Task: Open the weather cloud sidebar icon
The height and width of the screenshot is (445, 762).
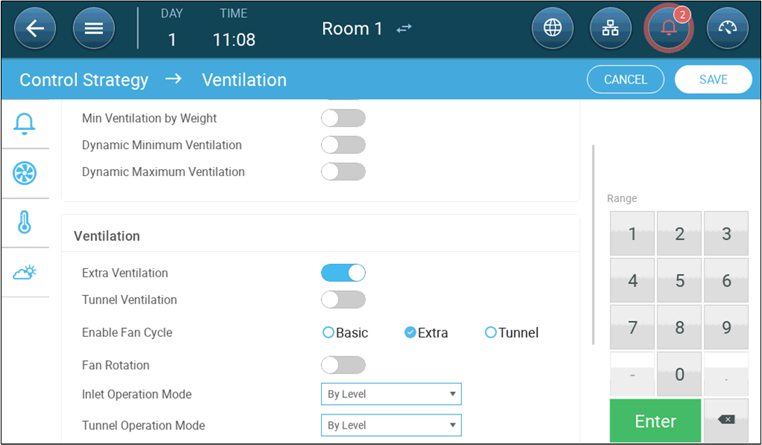Action: 25,272
